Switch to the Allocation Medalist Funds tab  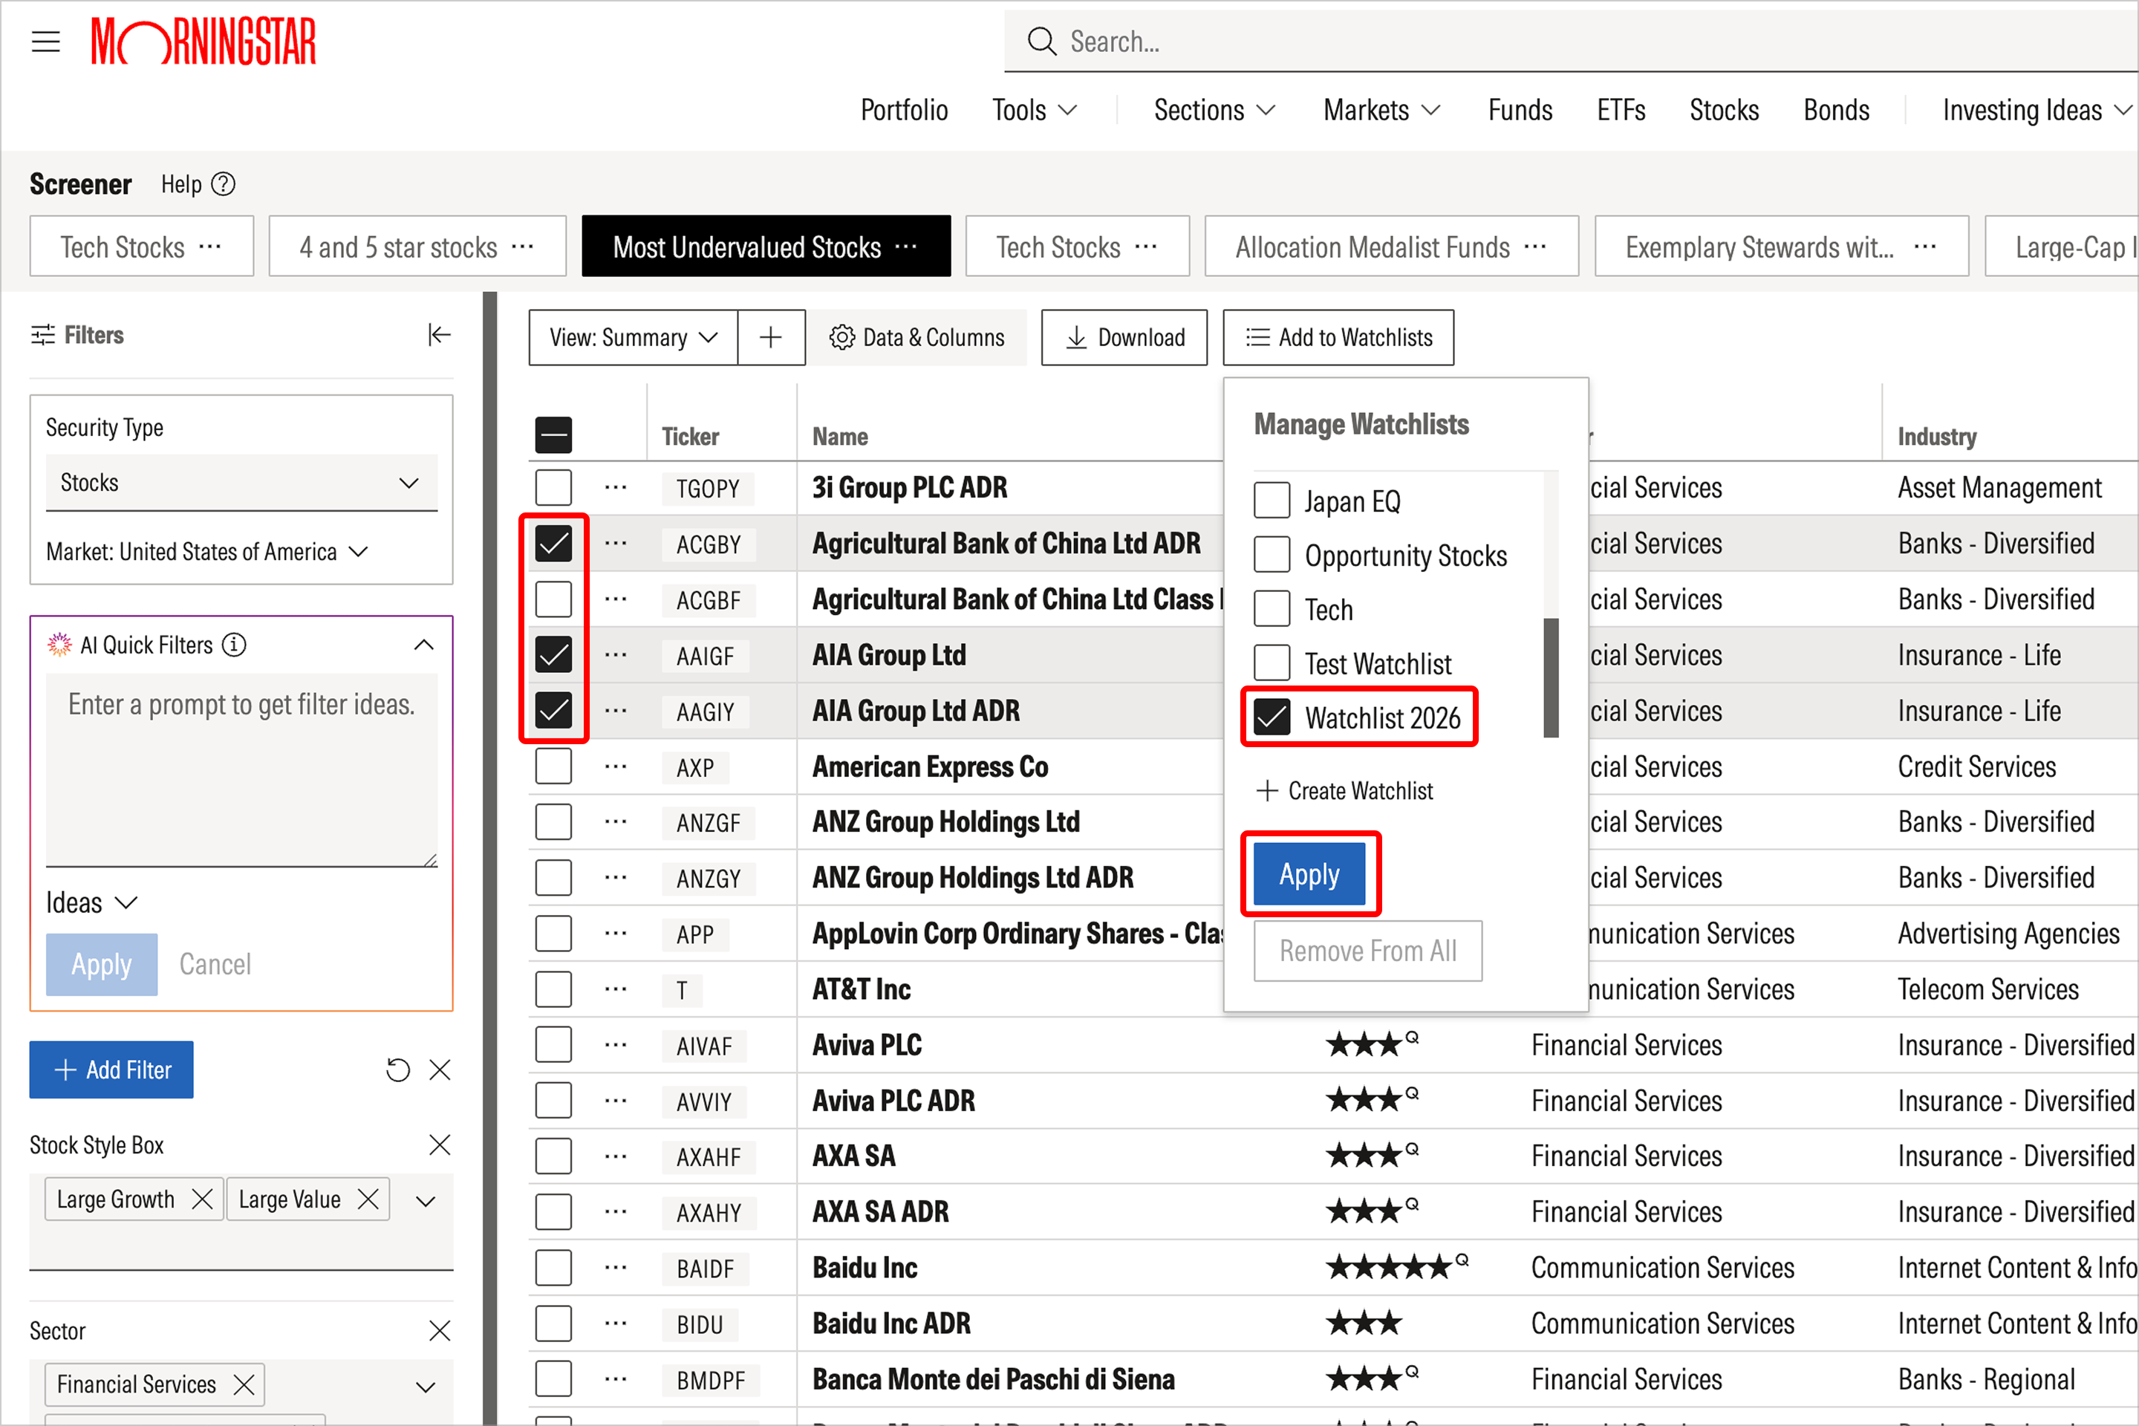point(1391,247)
